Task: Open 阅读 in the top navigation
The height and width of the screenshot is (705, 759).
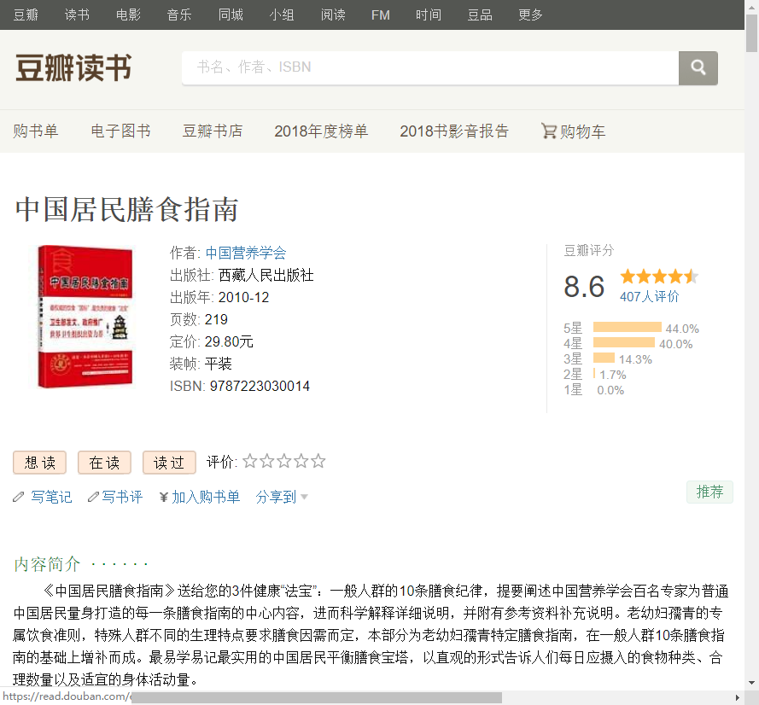Action: tap(333, 15)
